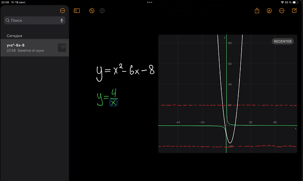The width and height of the screenshot is (303, 181).
Task: Tap the microphone dictation icon
Action: (x=62, y=20)
